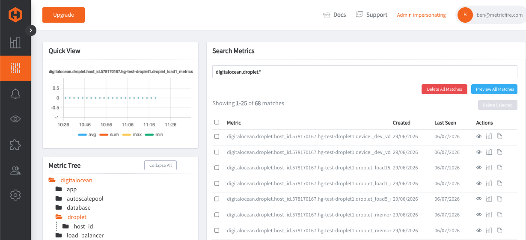Click the Support chat bubble icon
This screenshot has width=526, height=240.
coord(360,15)
